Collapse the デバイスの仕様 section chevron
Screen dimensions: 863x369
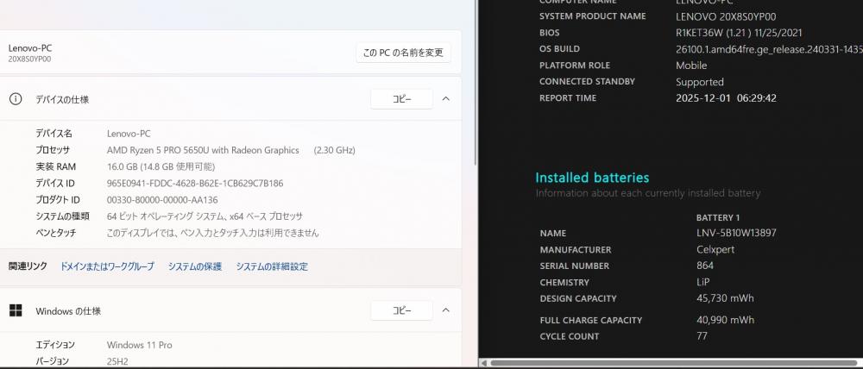pyautogui.click(x=446, y=99)
